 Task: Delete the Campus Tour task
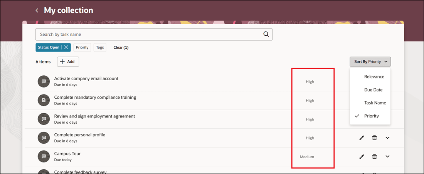pos(375,156)
